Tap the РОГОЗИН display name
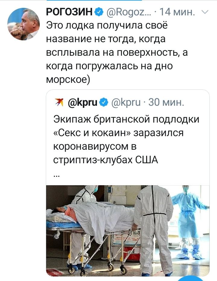 click(x=69, y=12)
